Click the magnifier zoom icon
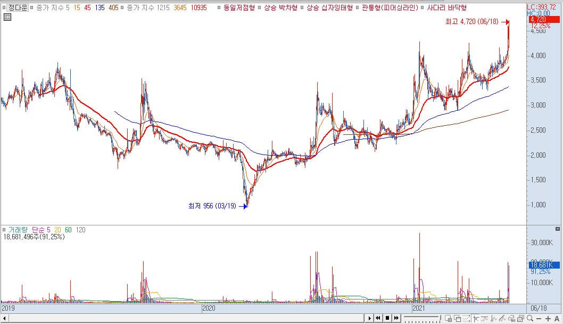563x324 pixels. 529,318
